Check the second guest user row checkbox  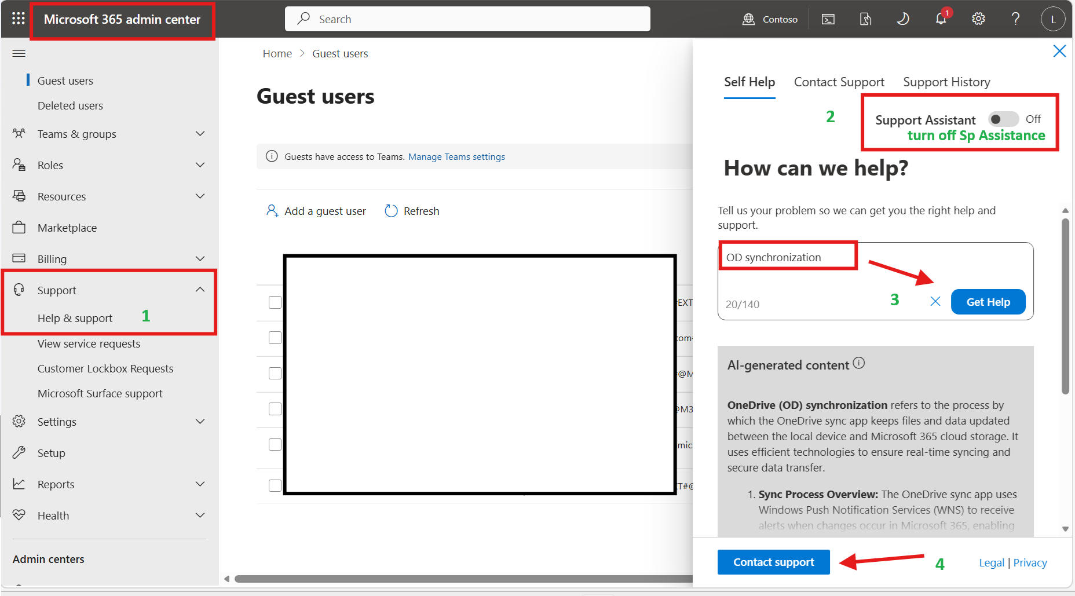point(275,338)
